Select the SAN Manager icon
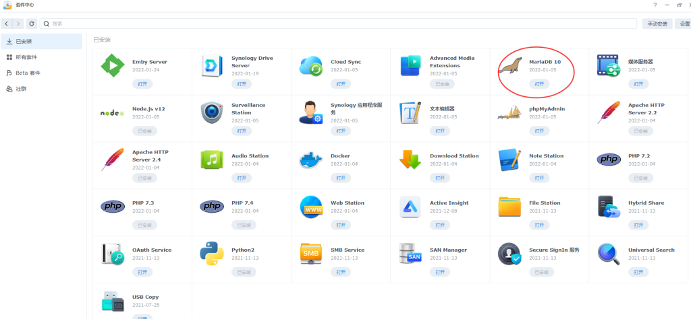 (411, 254)
